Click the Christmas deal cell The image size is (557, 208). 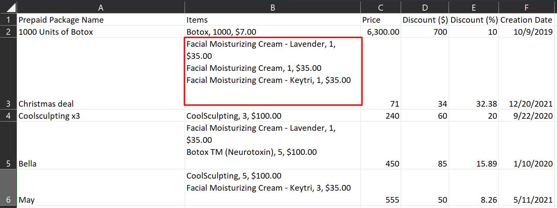pyautogui.click(x=101, y=73)
